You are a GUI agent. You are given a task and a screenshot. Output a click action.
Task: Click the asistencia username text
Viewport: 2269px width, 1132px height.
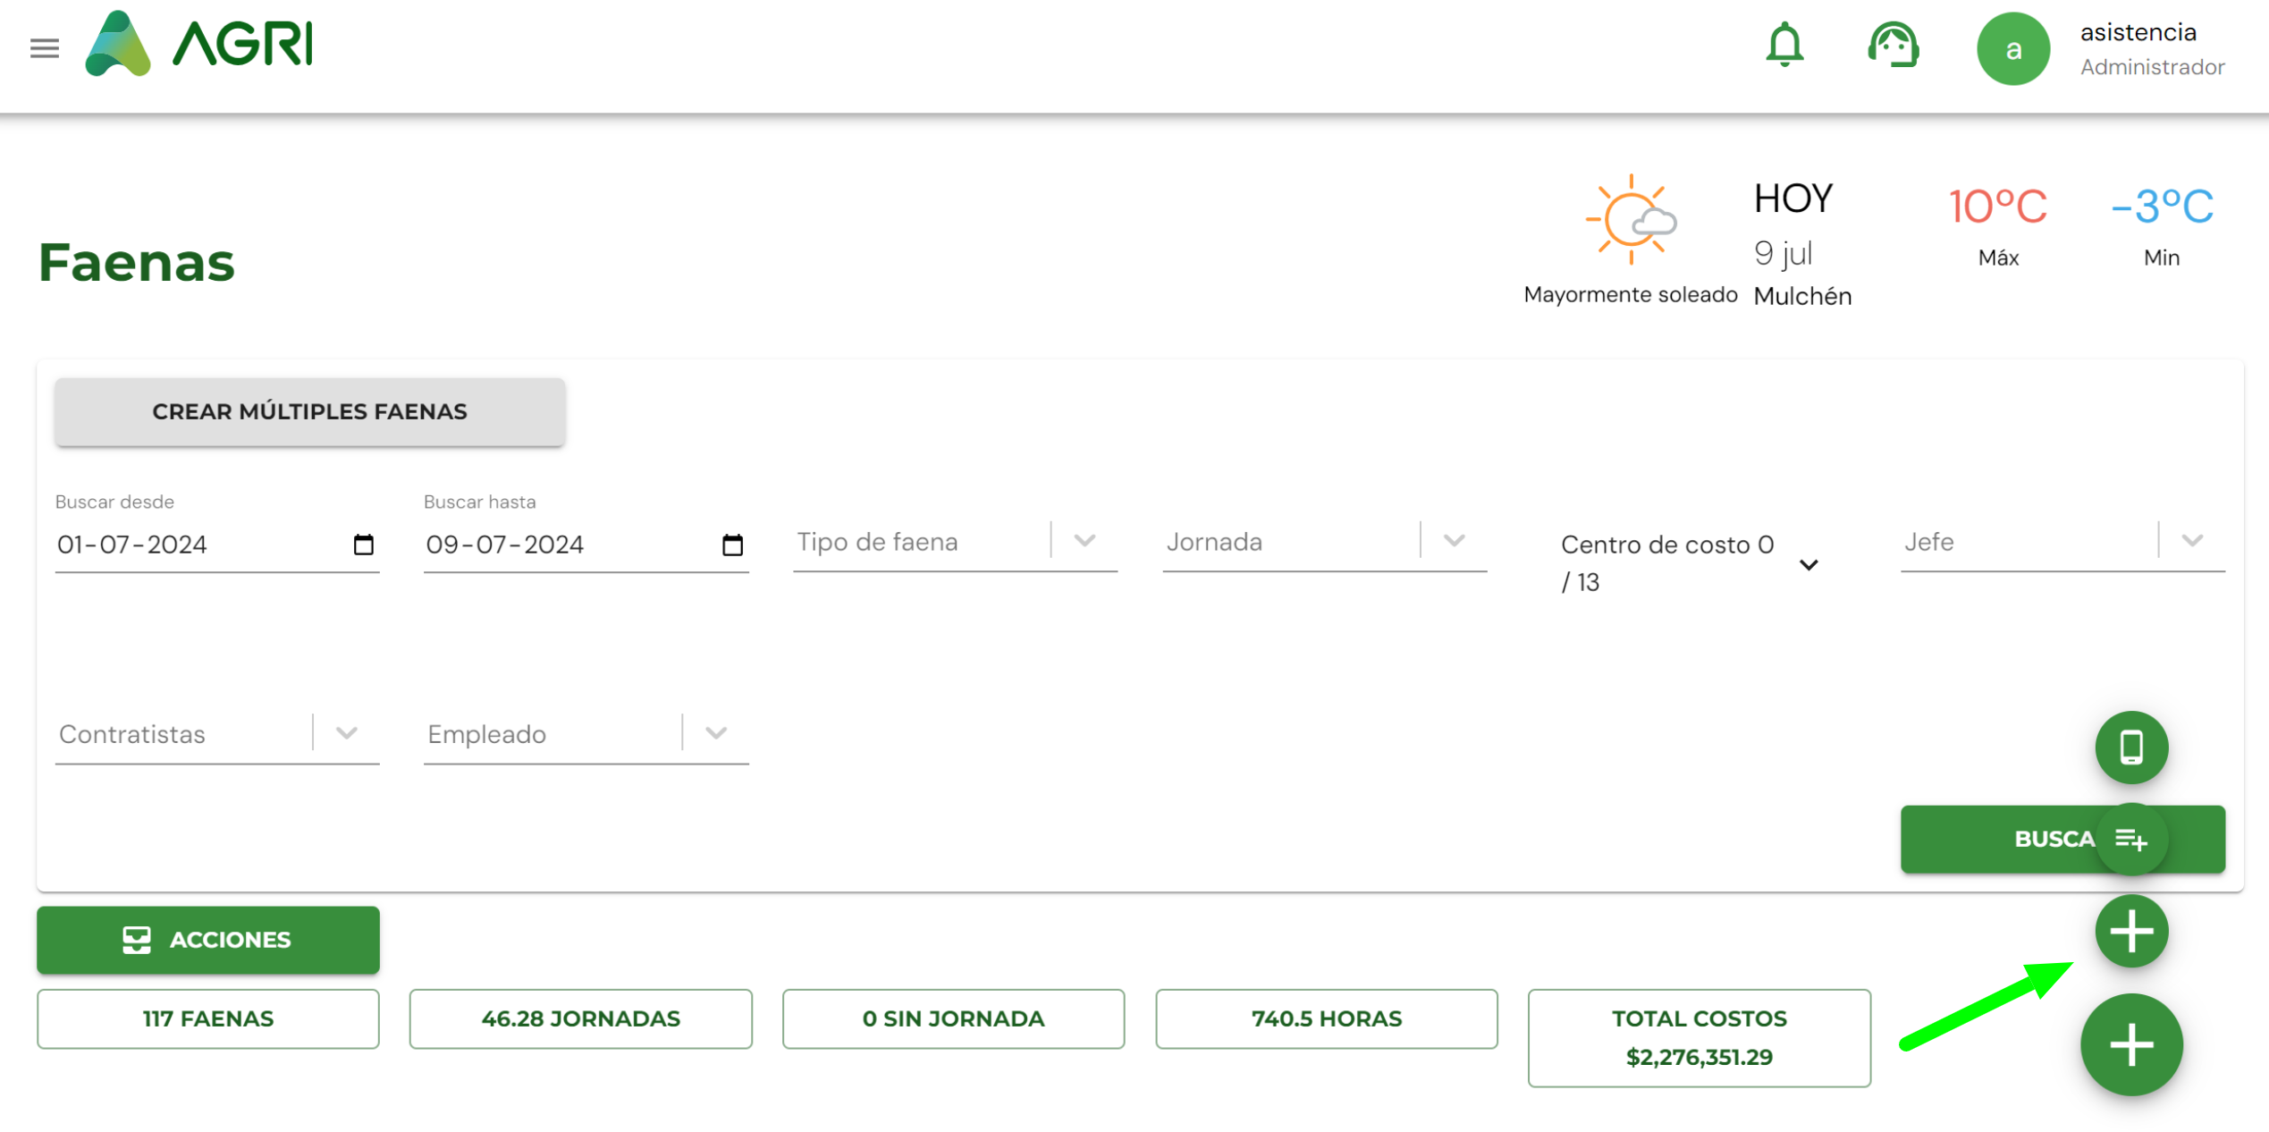(2138, 32)
